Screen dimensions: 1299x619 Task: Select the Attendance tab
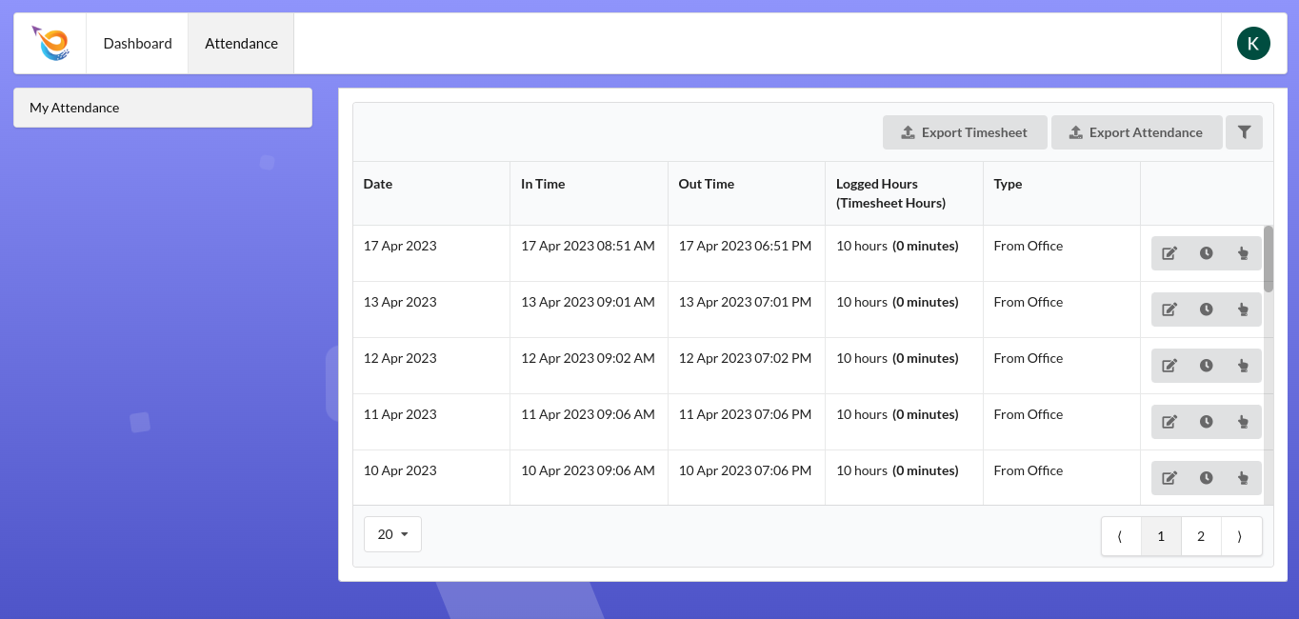point(241,44)
